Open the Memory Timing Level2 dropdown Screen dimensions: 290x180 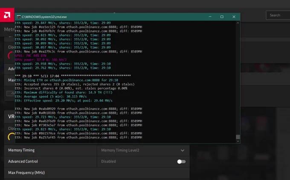click(x=143, y=150)
